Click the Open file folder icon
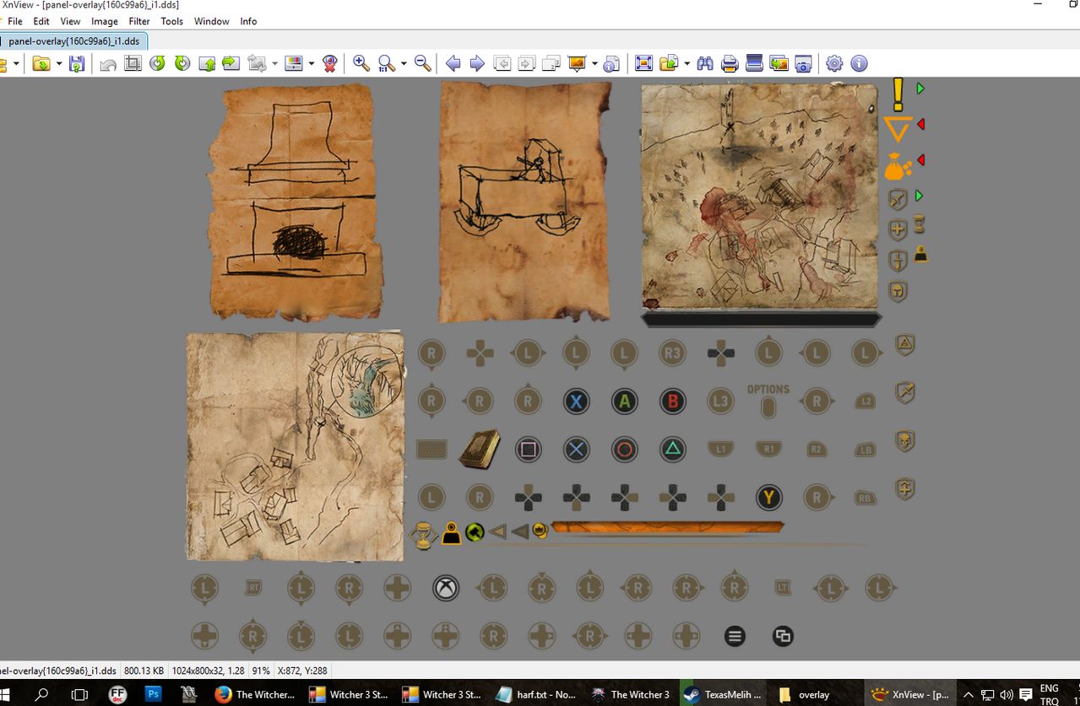1080x706 pixels. click(x=41, y=63)
